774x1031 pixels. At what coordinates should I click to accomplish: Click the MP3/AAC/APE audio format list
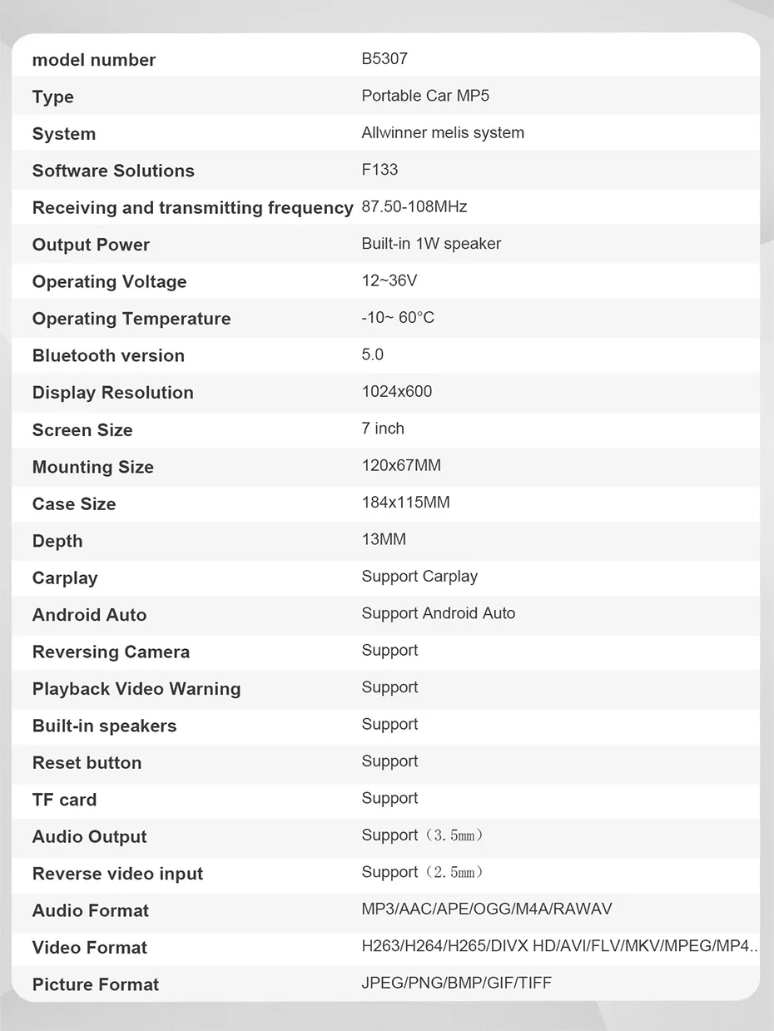tap(487, 910)
